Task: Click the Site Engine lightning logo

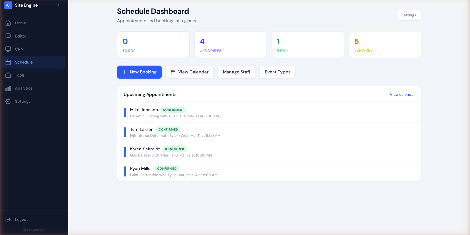Action: (x=8, y=5)
